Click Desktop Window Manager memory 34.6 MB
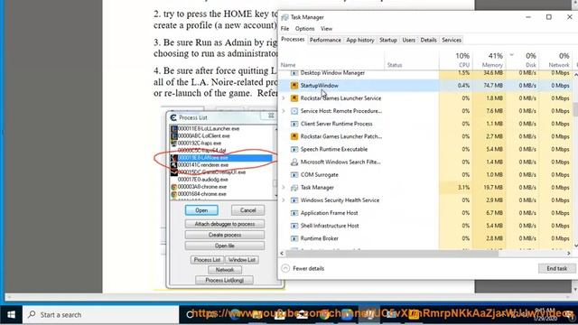 [493, 73]
